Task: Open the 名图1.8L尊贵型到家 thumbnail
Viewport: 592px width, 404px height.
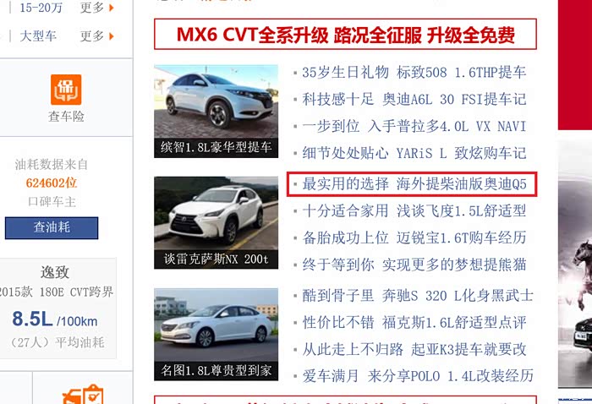Action: coord(216,334)
